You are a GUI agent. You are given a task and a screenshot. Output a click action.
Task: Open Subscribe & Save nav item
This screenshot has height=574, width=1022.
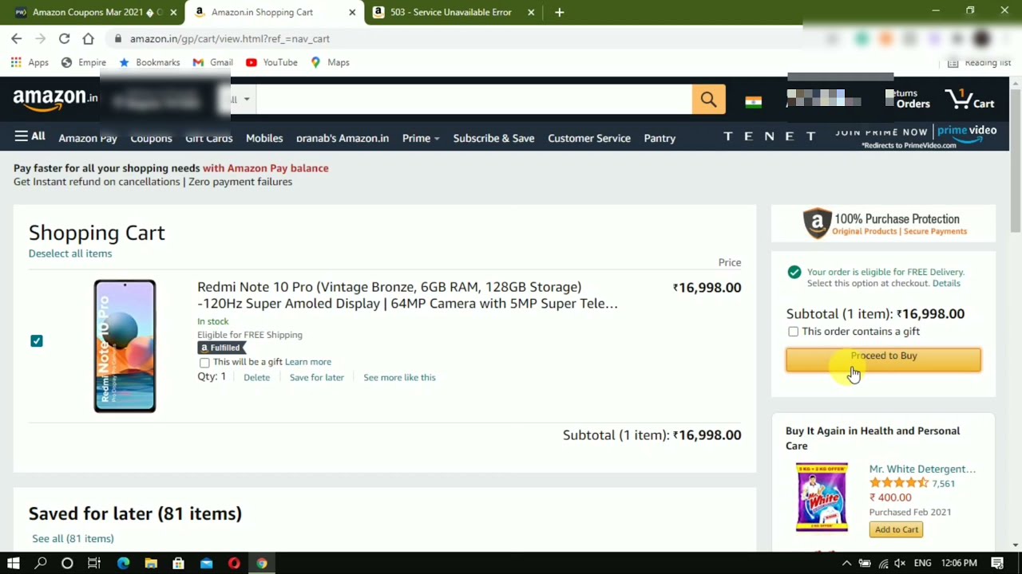click(493, 138)
